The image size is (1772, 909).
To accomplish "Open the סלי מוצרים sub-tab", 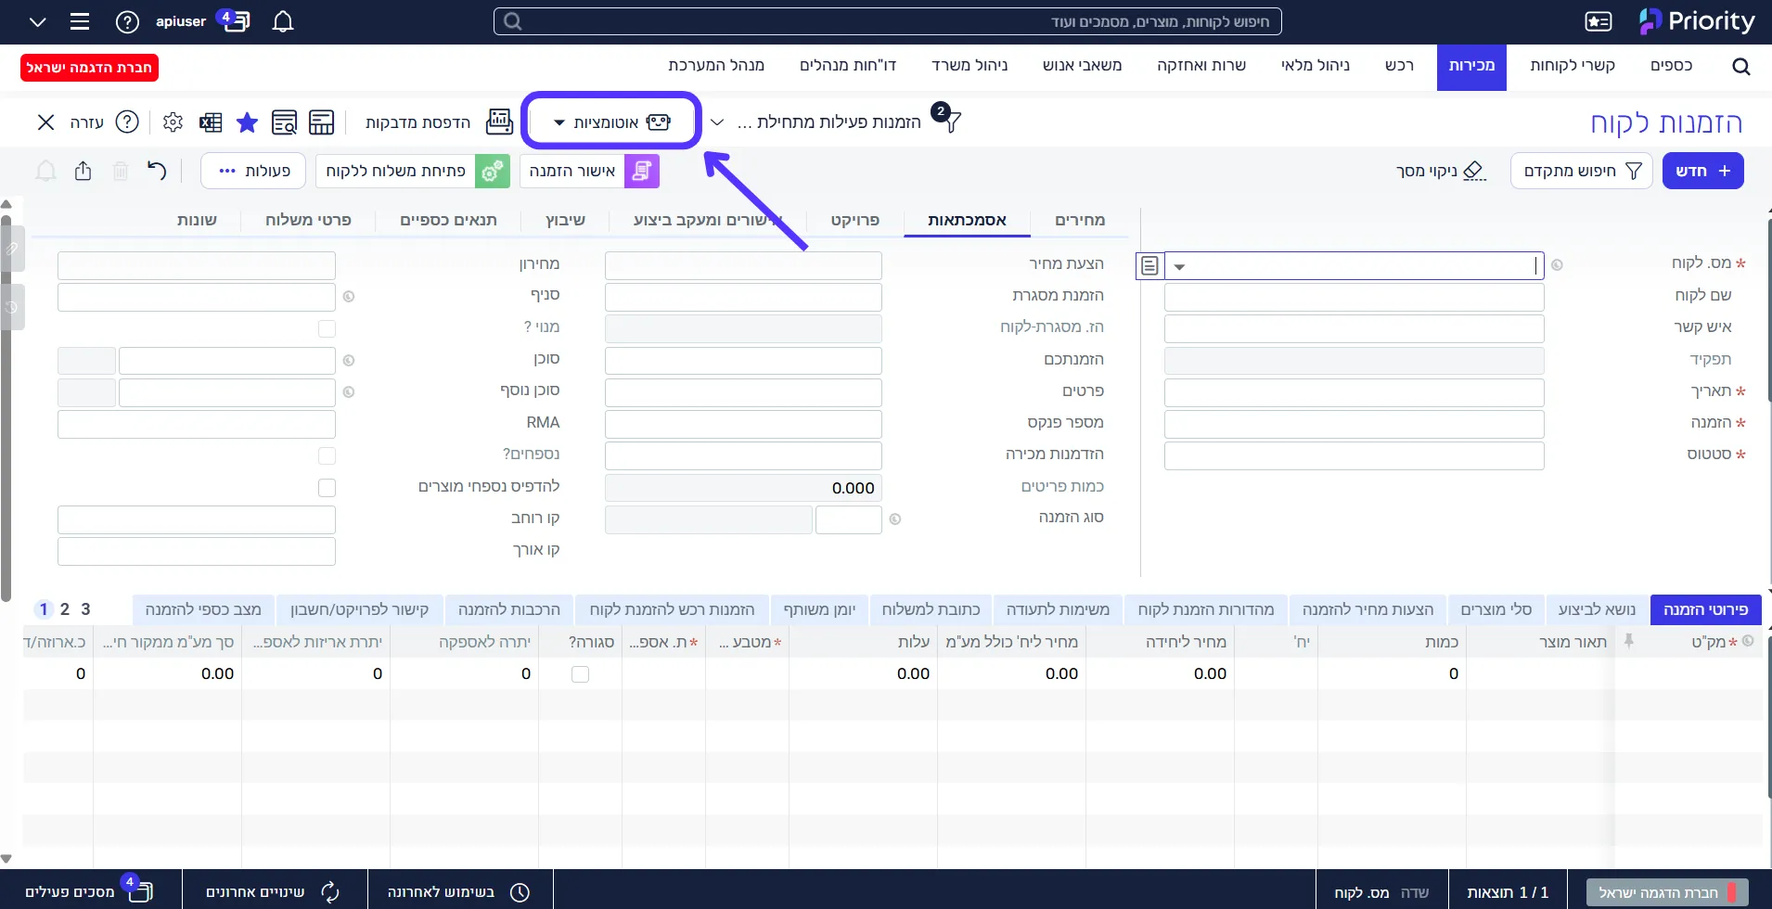I will click(x=1496, y=609).
